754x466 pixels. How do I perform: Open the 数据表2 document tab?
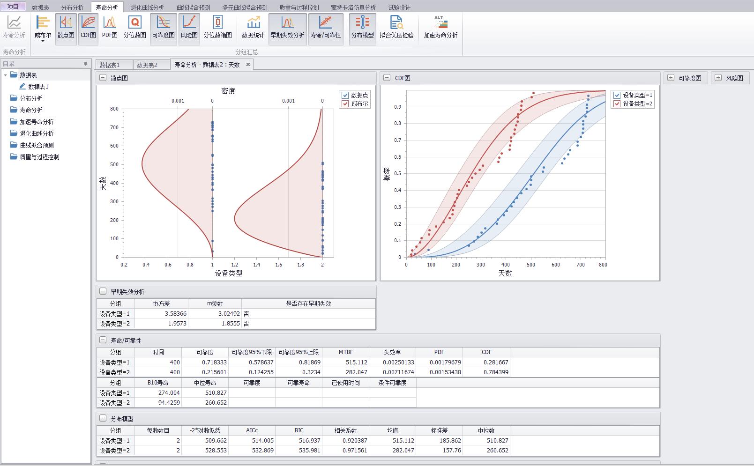(x=147, y=65)
